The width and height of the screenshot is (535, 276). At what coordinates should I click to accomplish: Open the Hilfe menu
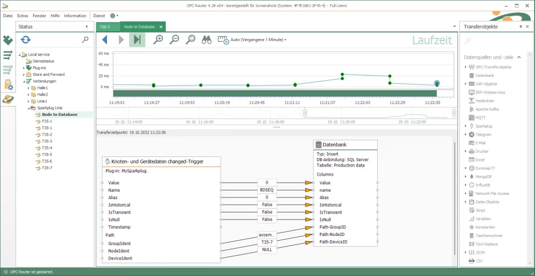[55, 15]
